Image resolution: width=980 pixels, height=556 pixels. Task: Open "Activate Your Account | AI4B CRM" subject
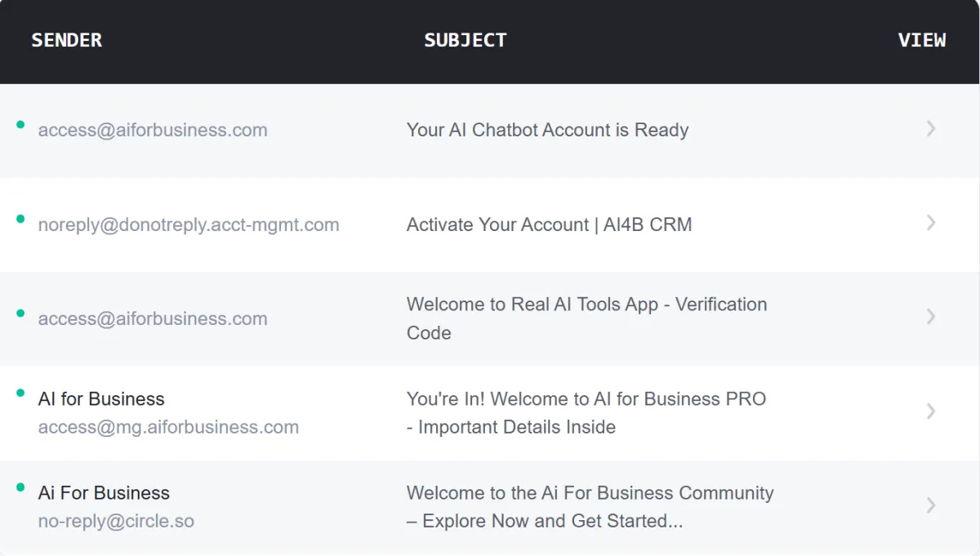point(549,225)
